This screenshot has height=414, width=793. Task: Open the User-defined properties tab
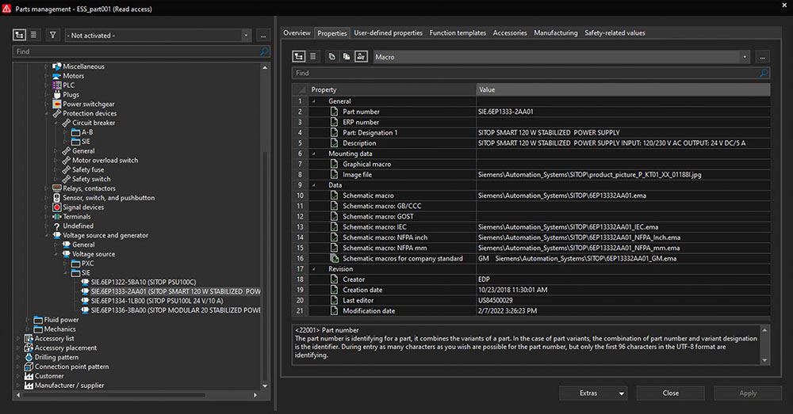click(388, 32)
